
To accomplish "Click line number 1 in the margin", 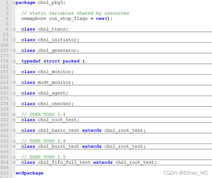I will click(7, 2).
